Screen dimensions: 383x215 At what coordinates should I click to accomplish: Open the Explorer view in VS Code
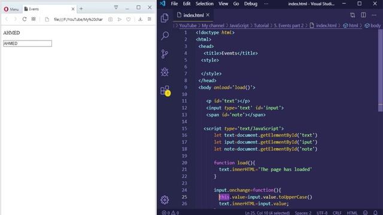point(165,18)
